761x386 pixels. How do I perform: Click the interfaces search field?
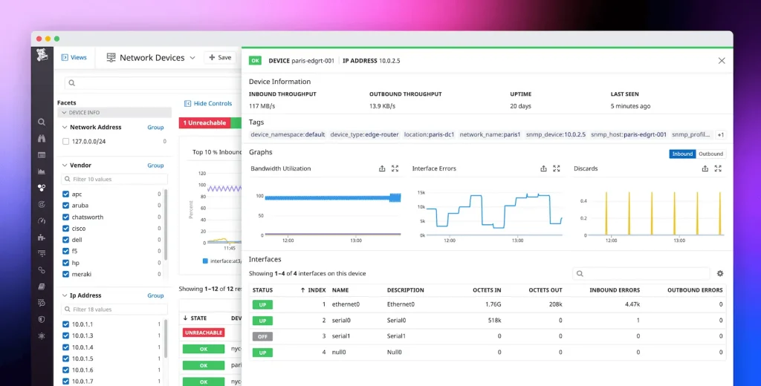pyautogui.click(x=641, y=273)
